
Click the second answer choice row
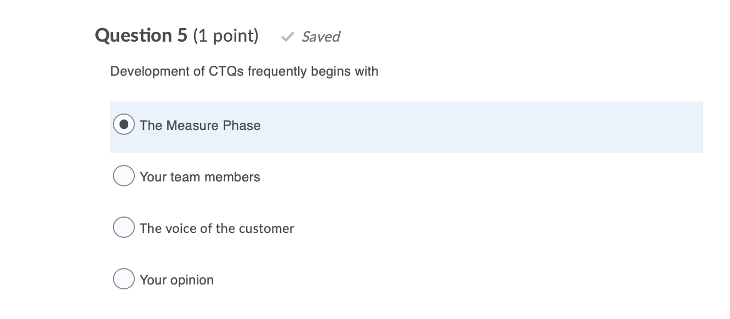click(384, 176)
